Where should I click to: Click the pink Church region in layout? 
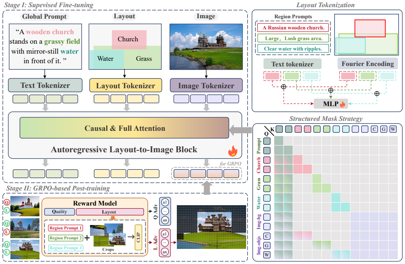129,39
